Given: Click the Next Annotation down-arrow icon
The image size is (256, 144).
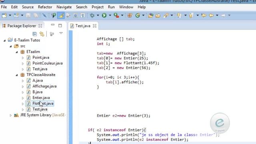Looking at the screenshot, I should tap(179, 16).
